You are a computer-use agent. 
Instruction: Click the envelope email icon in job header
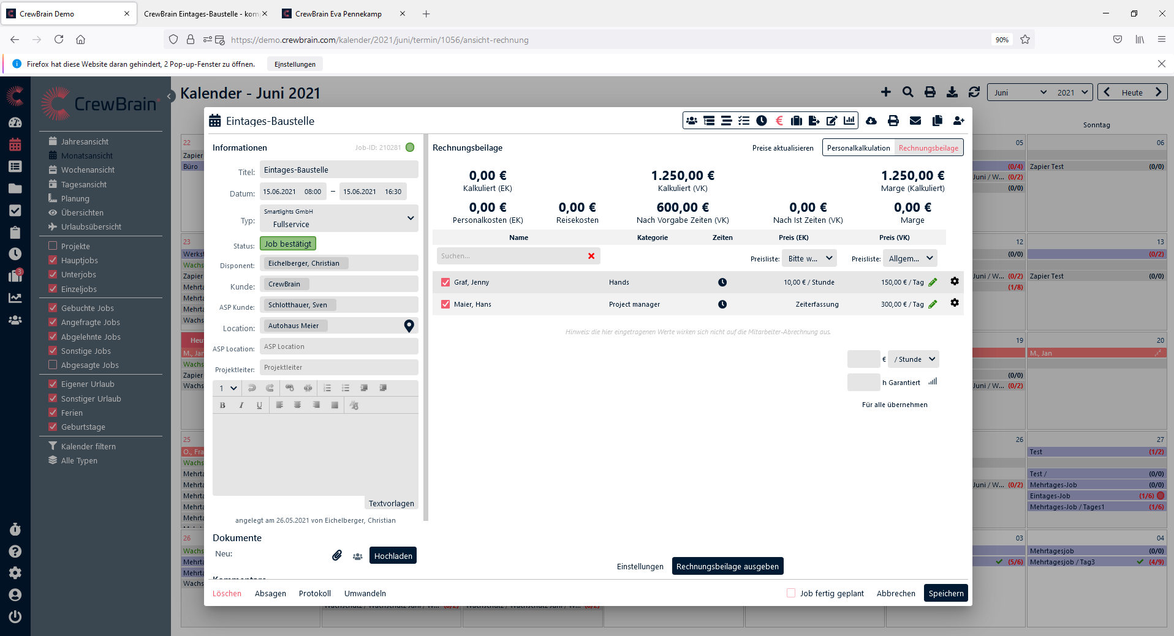click(x=915, y=121)
